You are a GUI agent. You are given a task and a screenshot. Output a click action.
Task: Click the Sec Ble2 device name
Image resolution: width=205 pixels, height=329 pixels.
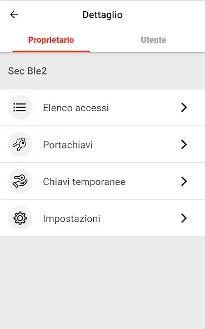27,71
